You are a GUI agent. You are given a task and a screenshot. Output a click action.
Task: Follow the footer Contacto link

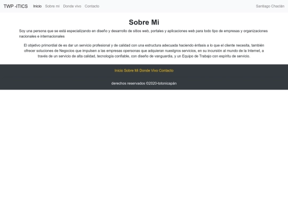click(x=166, y=70)
